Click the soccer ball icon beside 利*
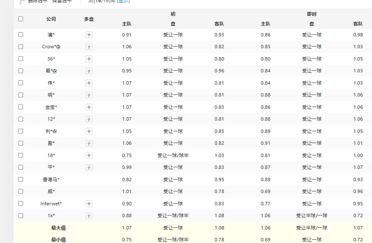The image size is (372, 243). (x=55, y=131)
